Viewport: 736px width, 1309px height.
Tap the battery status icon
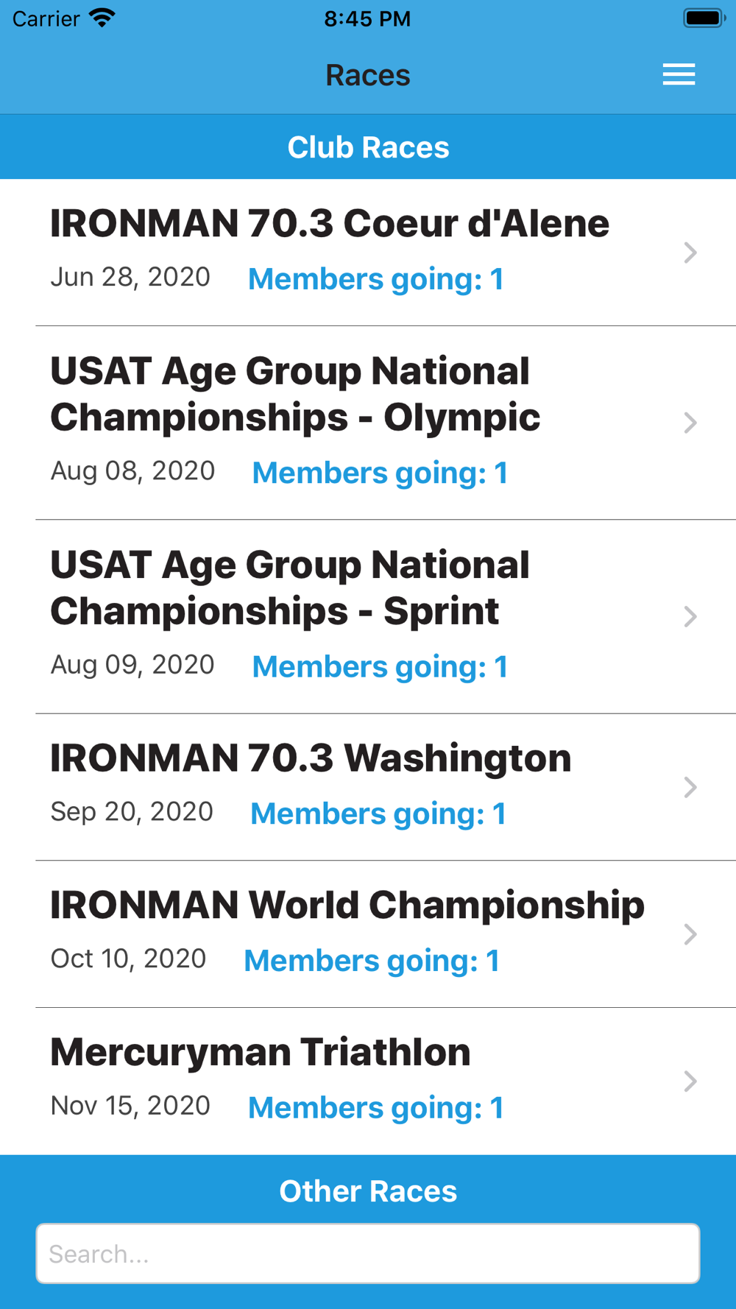(x=704, y=18)
